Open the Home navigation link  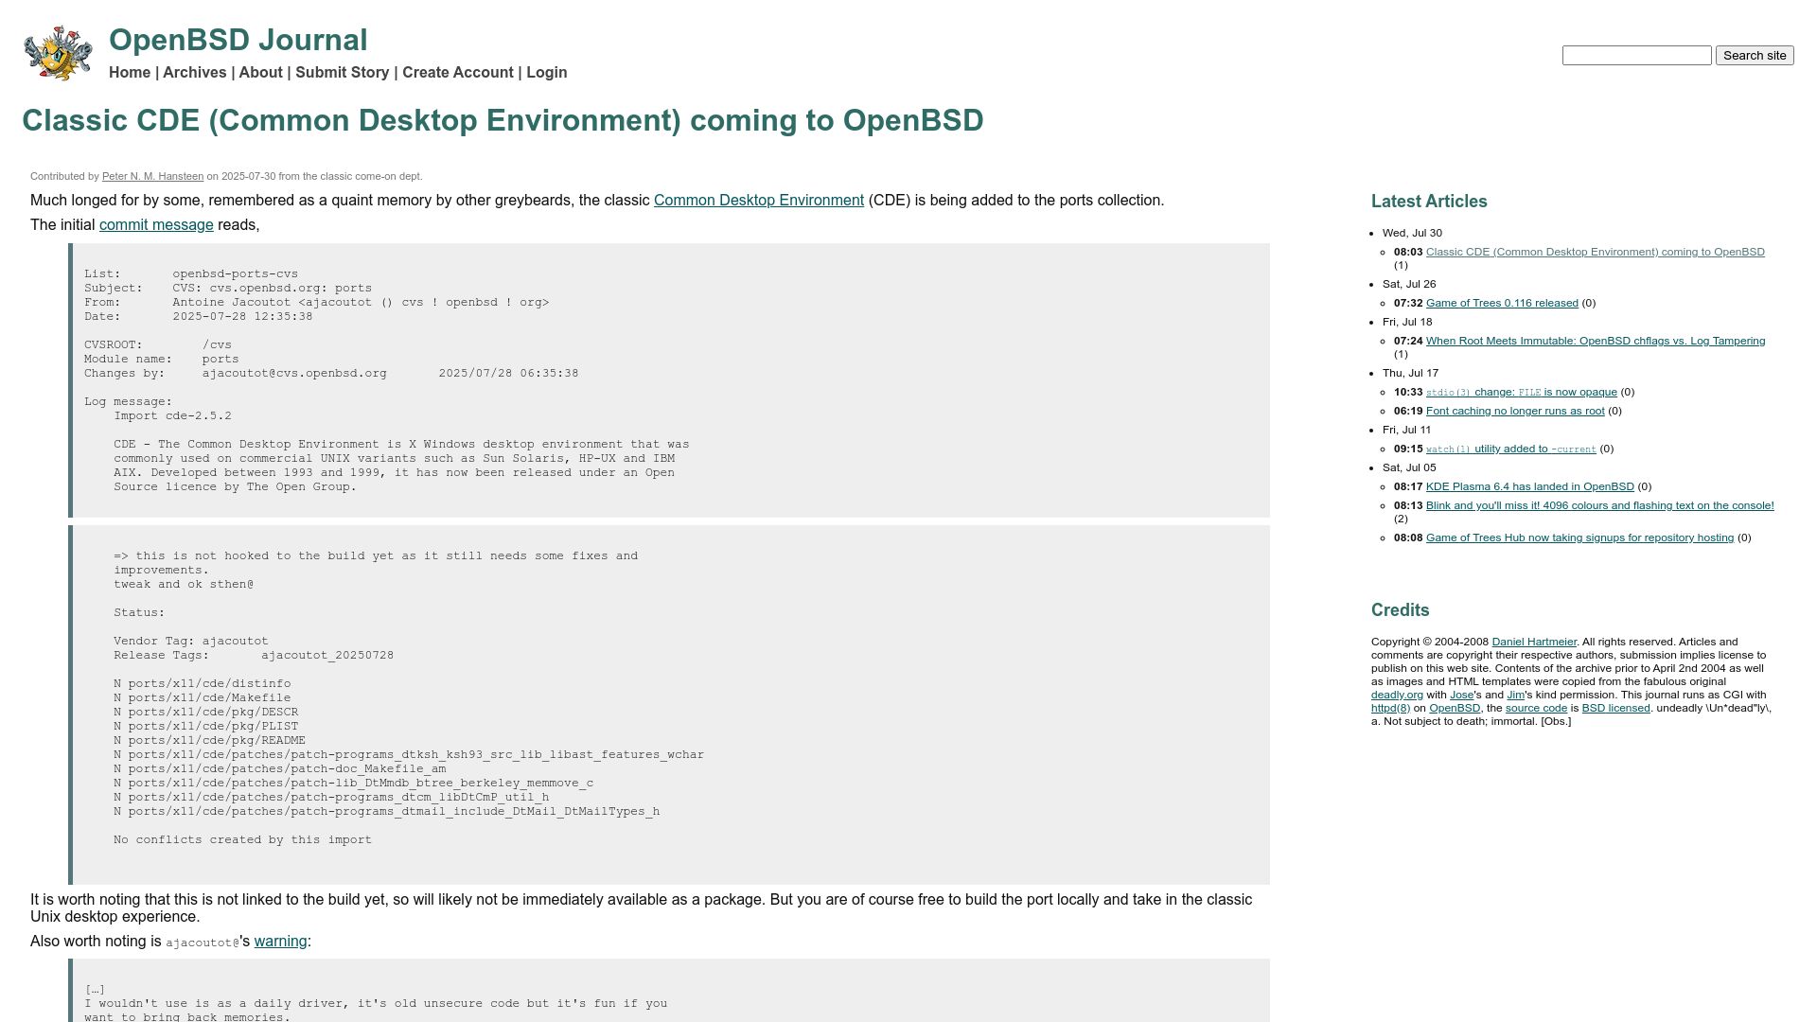pos(130,73)
